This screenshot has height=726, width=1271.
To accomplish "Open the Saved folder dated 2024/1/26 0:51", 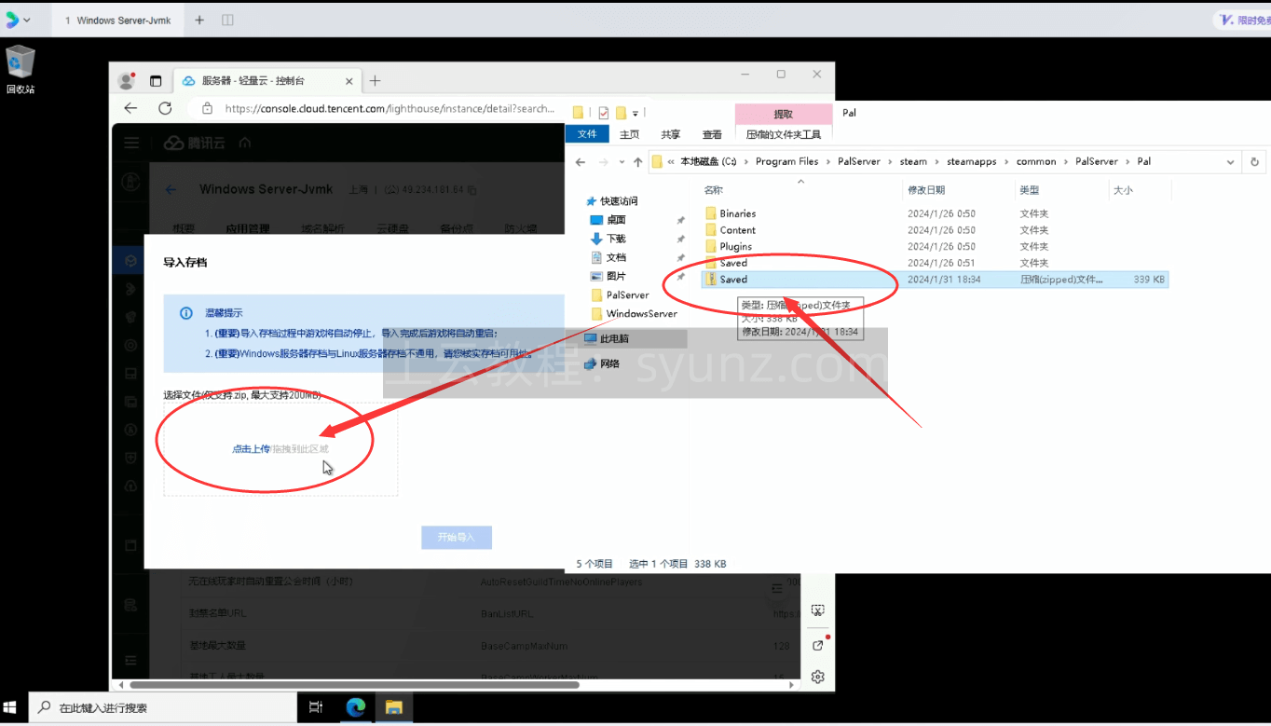I will click(x=733, y=263).
